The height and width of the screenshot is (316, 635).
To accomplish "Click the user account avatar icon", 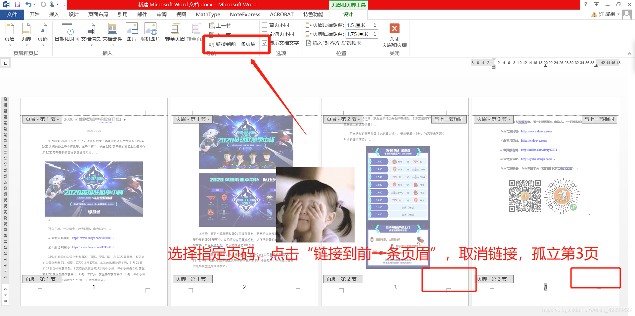I will coord(626,14).
